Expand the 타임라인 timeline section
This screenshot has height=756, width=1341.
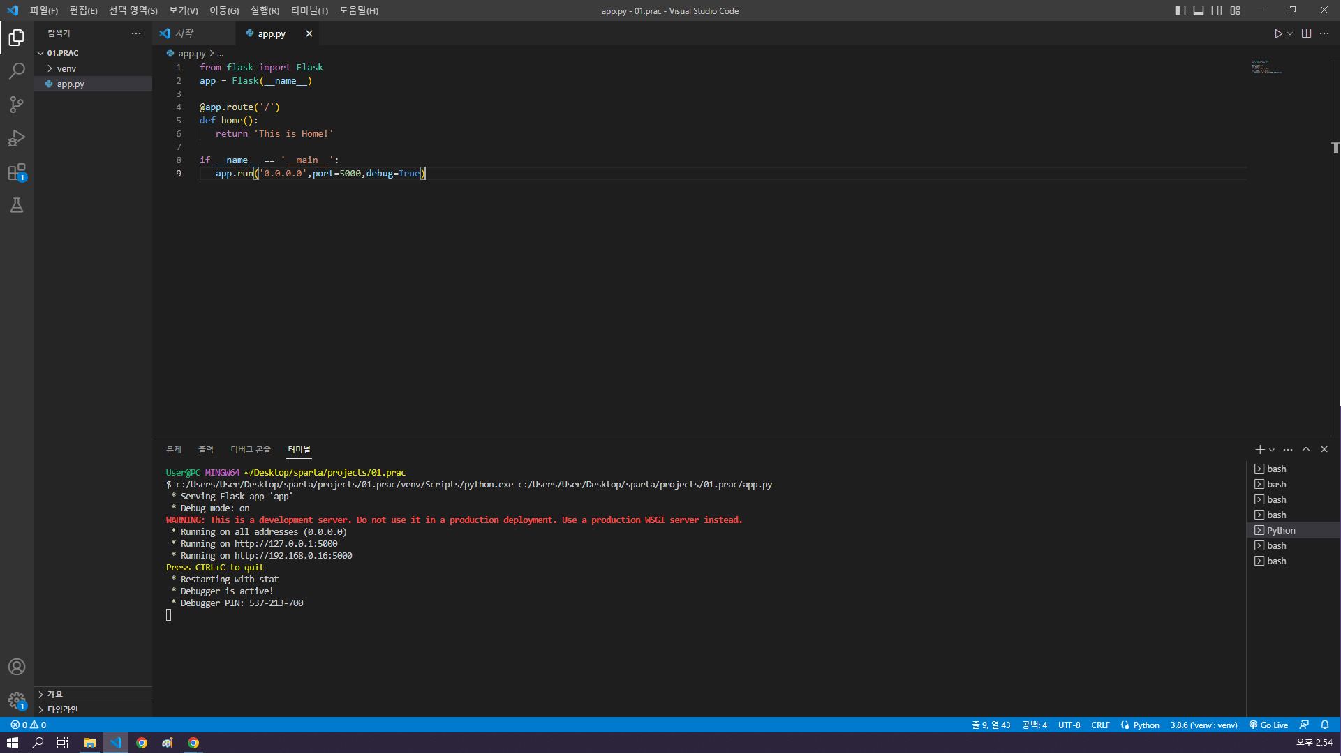tap(93, 710)
